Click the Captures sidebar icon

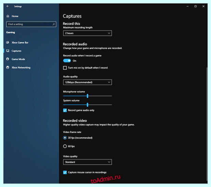pyautogui.click(x=8, y=51)
